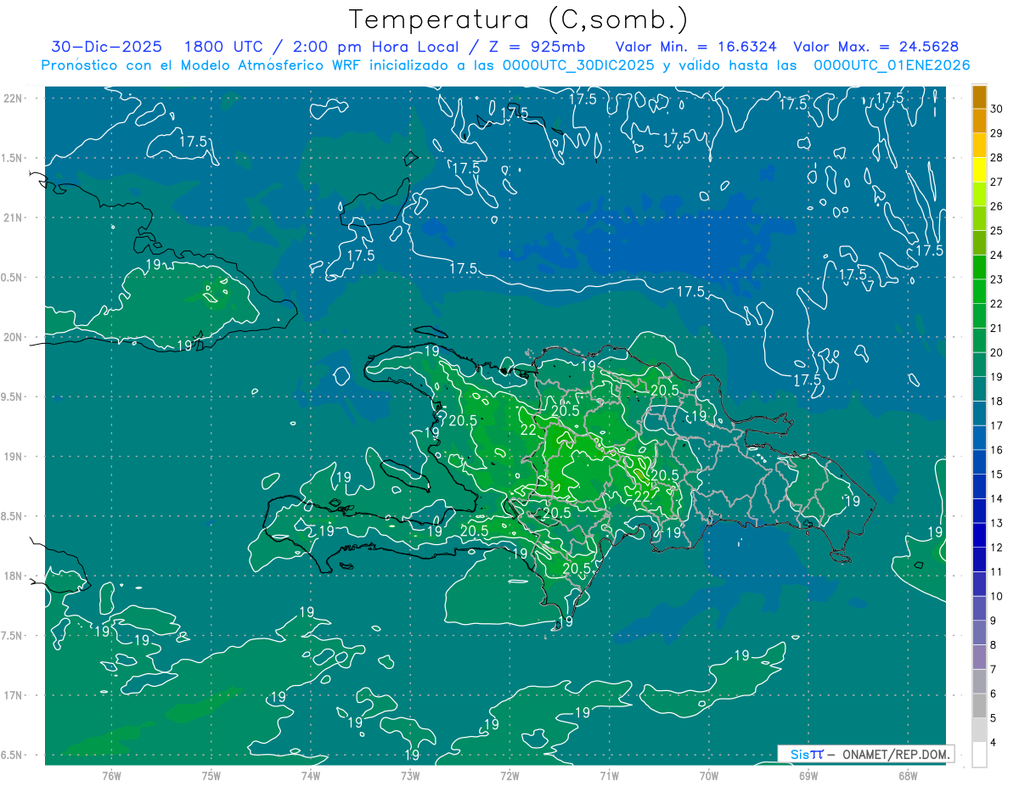This screenshot has width=1019, height=787.
Task: Click the legend value '14'
Action: (x=998, y=498)
